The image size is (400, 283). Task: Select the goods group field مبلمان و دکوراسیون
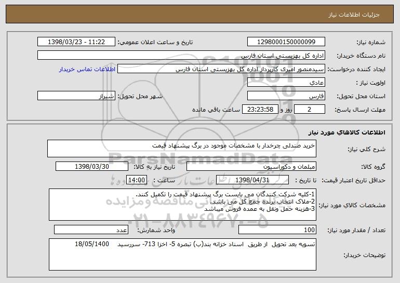tap(251, 167)
